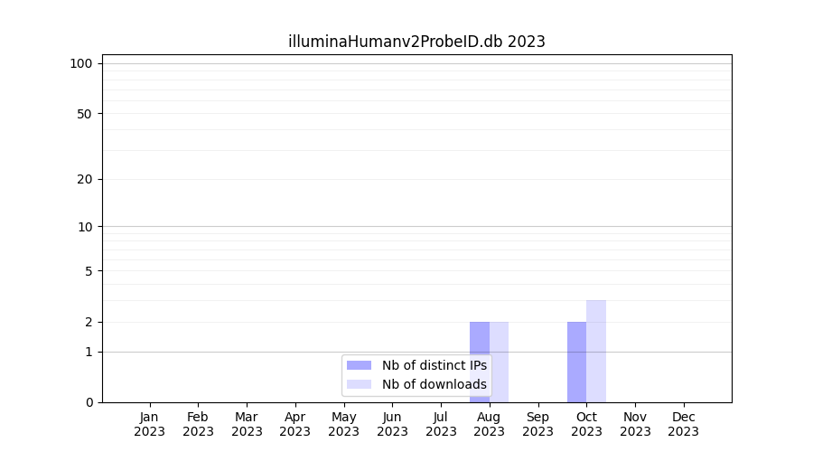Click the 'Nb of downloads' legend swatch
Screen dimensions: 813x452
pos(359,384)
